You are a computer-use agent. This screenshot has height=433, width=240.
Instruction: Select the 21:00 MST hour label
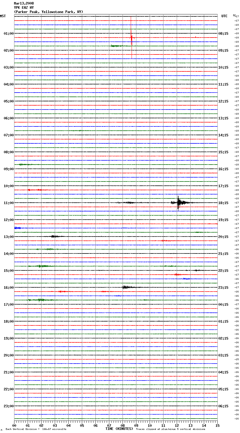coord(9,372)
